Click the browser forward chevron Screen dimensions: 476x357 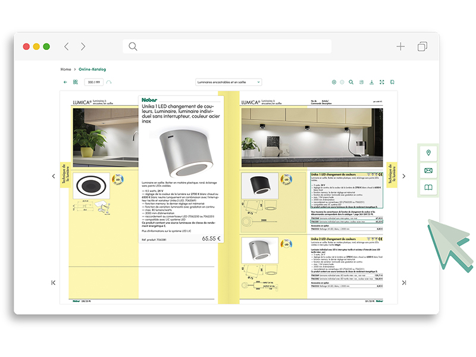click(x=83, y=46)
